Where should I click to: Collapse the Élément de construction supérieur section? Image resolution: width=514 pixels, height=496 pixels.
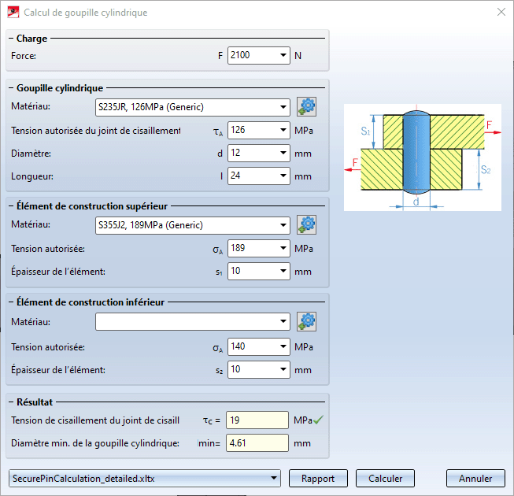(11, 206)
